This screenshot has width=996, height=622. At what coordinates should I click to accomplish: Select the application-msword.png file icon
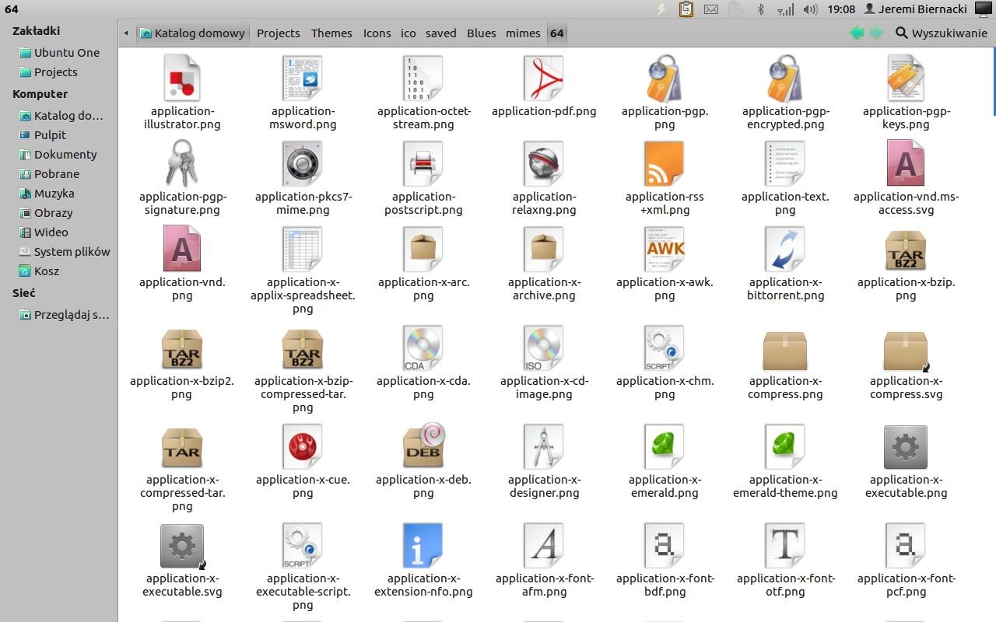click(303, 78)
